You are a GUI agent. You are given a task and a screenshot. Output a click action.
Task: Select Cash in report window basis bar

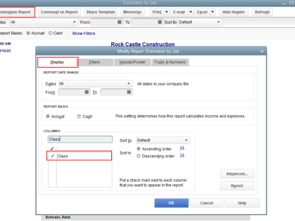[50, 33]
